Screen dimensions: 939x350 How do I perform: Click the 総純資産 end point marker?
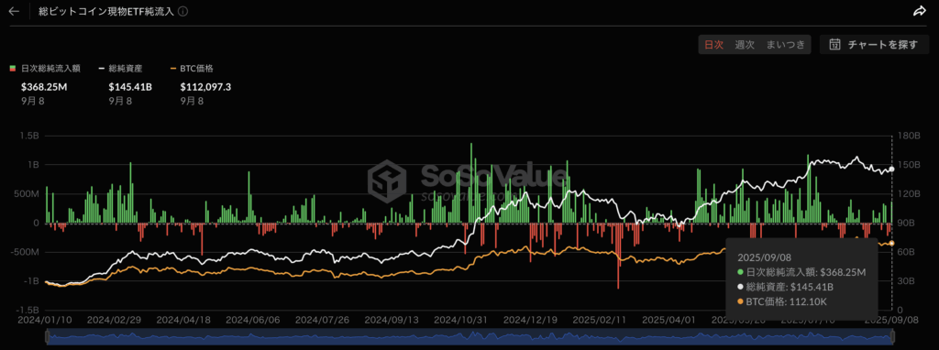click(x=891, y=170)
